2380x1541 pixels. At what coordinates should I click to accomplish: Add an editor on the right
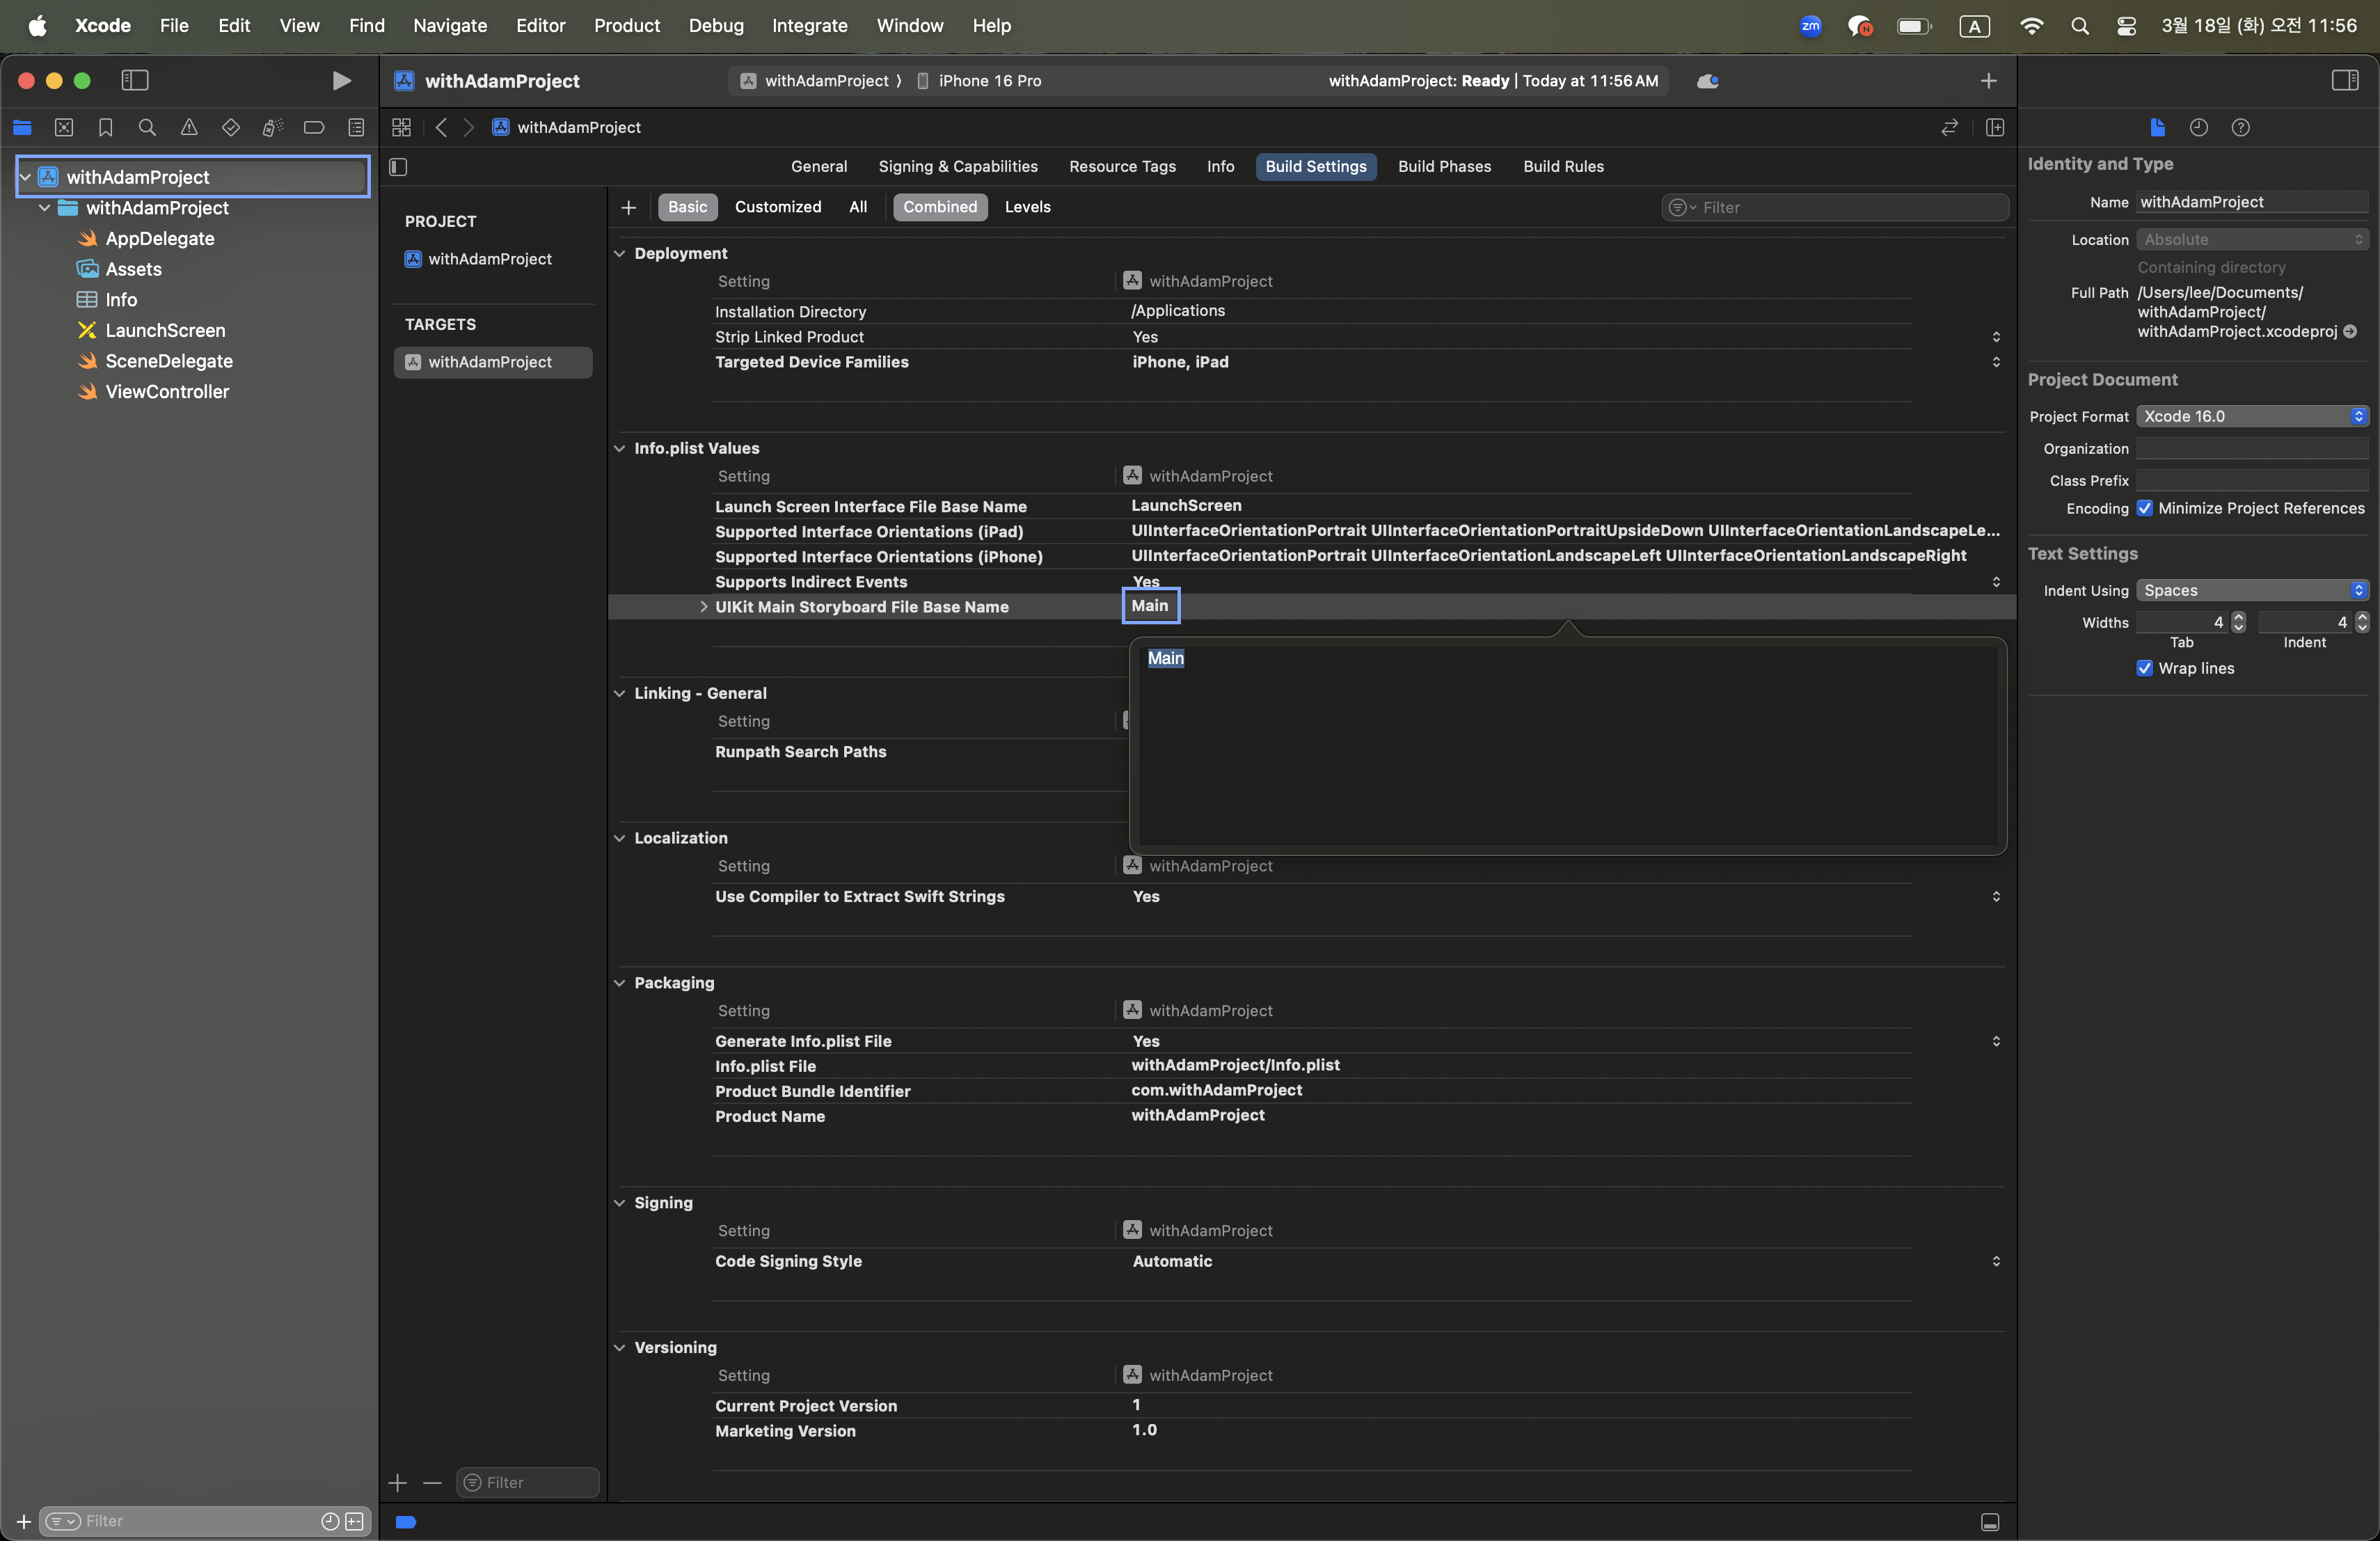coord(1995,127)
